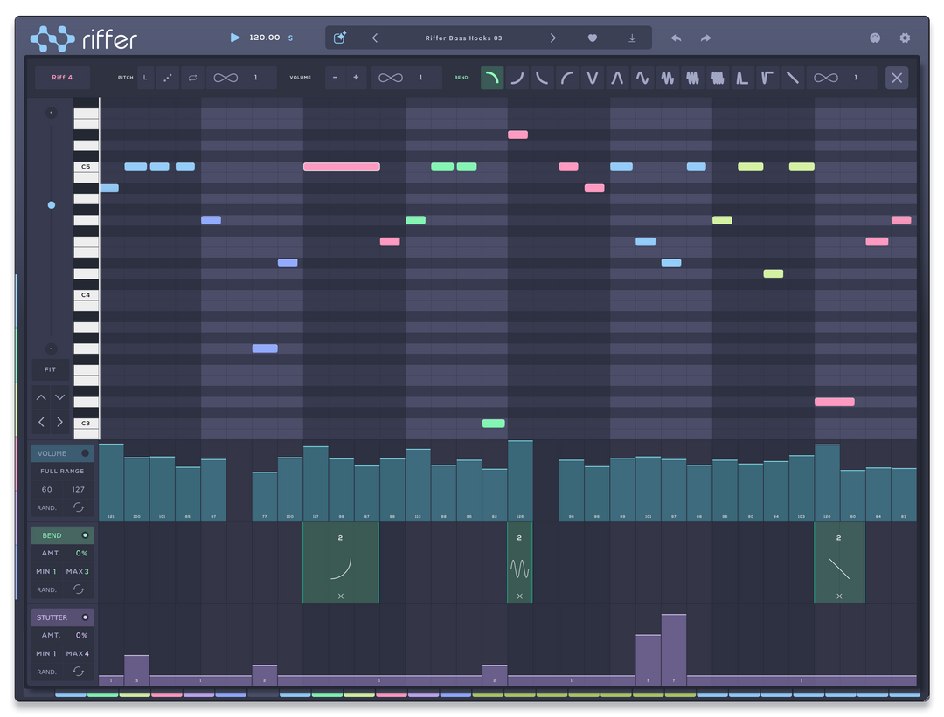Click the FIT button

pos(50,370)
